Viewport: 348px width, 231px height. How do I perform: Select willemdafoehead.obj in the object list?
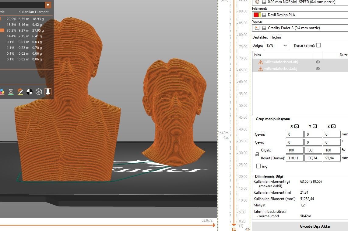[x=281, y=62]
